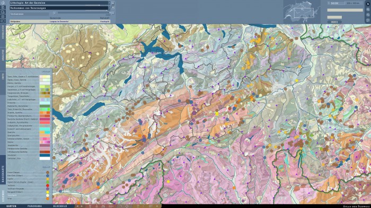The height and width of the screenshot is (208, 371).
Task: Switch to the Panorama tab
Action: coord(34,206)
